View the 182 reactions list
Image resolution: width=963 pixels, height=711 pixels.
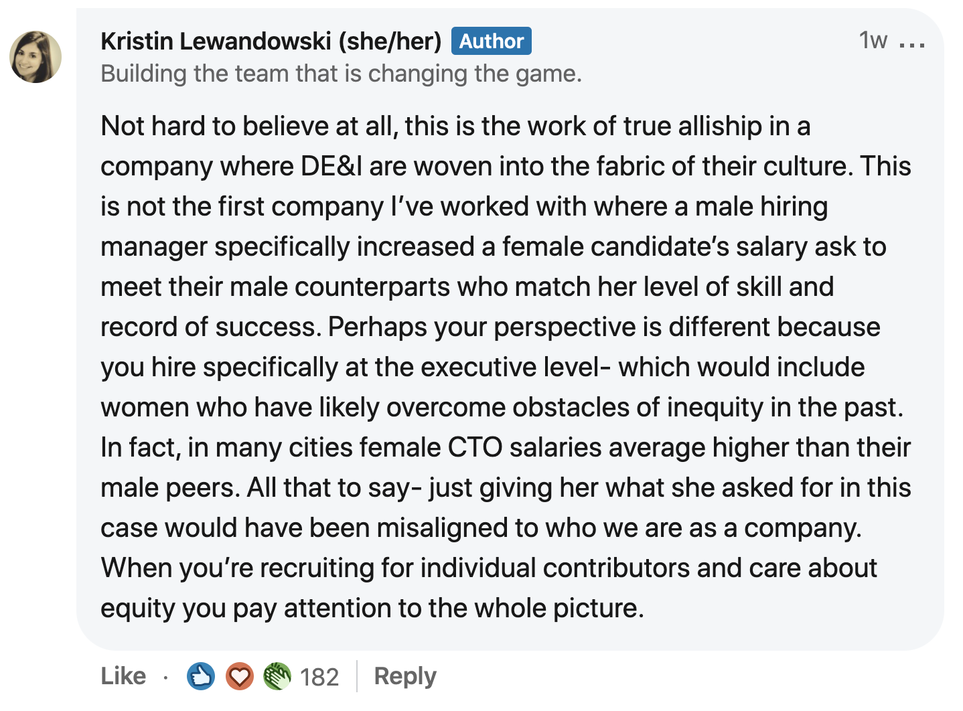[319, 678]
